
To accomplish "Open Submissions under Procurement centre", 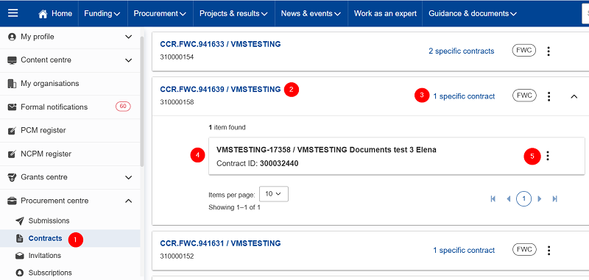I will tap(70, 220).
